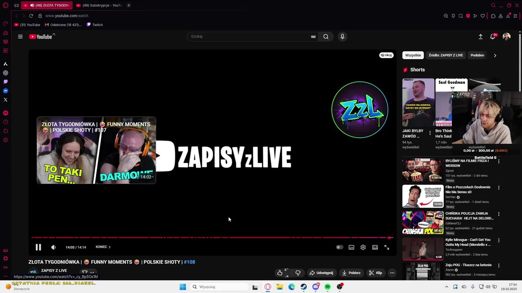Open options for CHIŃSKA POLICJA video

point(498,214)
